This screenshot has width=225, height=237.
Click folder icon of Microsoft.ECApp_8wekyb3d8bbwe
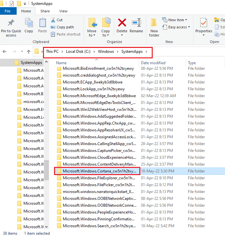[59, 82]
